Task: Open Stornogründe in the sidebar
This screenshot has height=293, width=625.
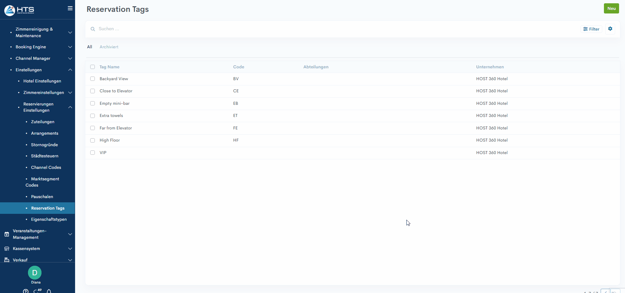Action: click(x=44, y=145)
